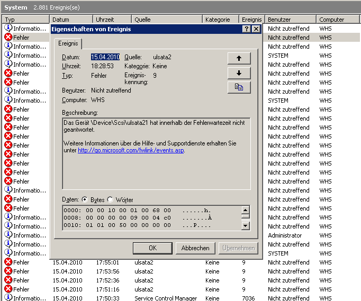Select the Bytes radio button
361x301 pixels.
85,199
